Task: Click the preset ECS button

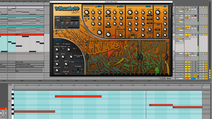Action: click(76, 24)
